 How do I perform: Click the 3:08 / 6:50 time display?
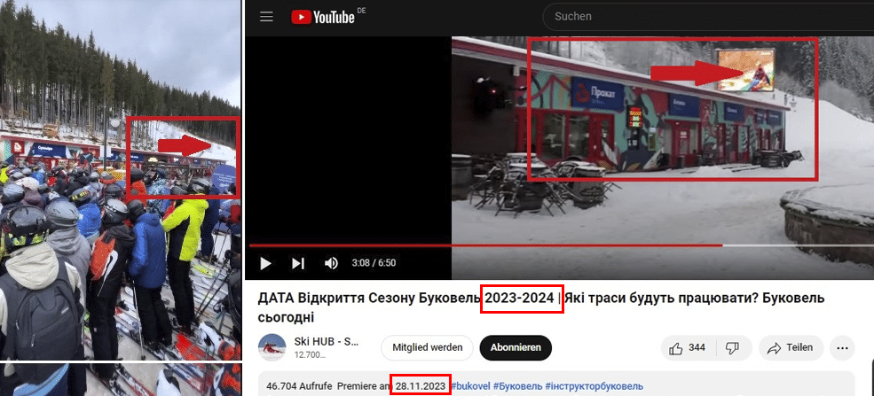374,263
